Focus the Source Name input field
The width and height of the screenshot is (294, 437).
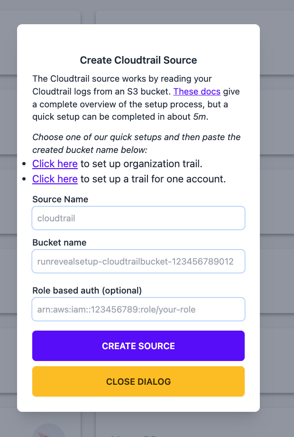pyautogui.click(x=138, y=218)
